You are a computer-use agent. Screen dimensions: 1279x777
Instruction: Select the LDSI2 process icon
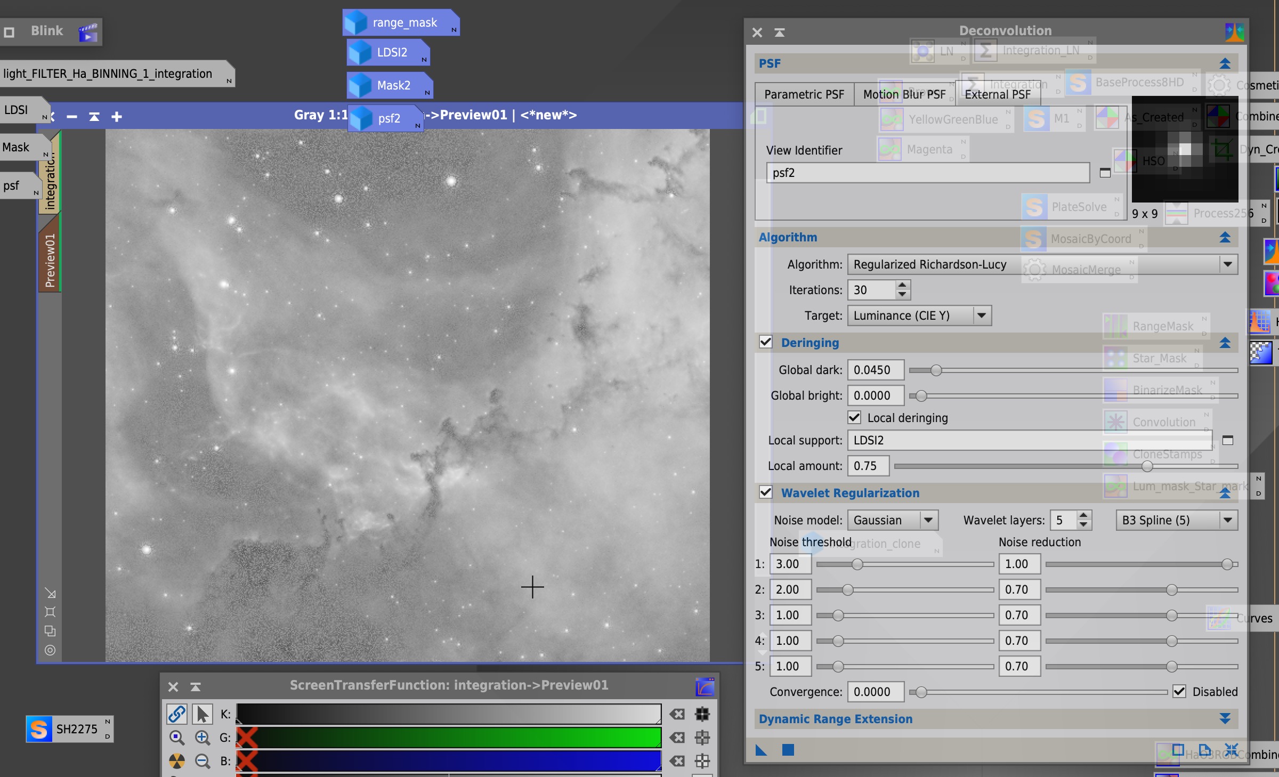(x=388, y=53)
